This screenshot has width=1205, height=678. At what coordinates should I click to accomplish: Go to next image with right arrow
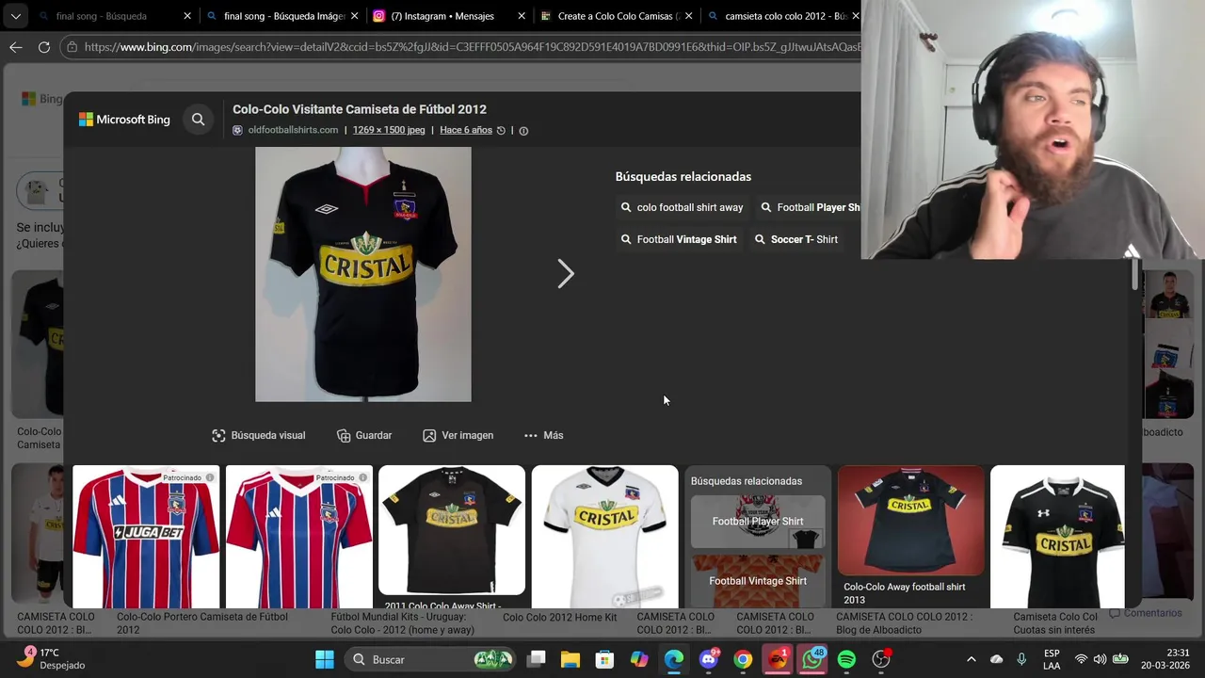pyautogui.click(x=565, y=274)
